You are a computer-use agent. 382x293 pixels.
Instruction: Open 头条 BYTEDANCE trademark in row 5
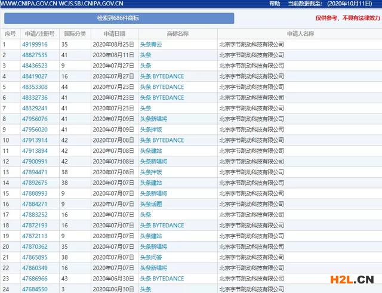(x=162, y=87)
